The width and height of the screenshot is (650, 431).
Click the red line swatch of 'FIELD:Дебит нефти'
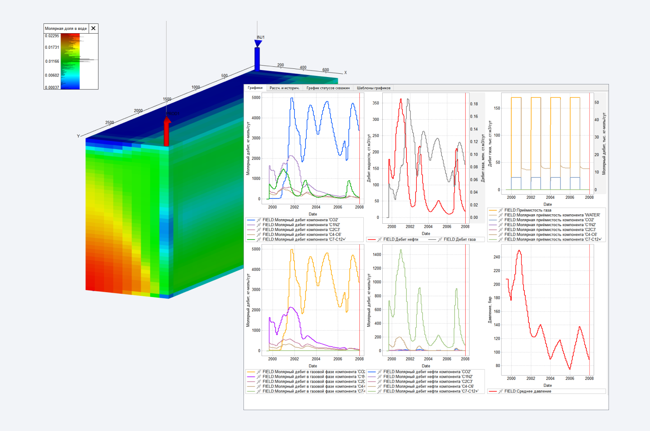(x=372, y=240)
